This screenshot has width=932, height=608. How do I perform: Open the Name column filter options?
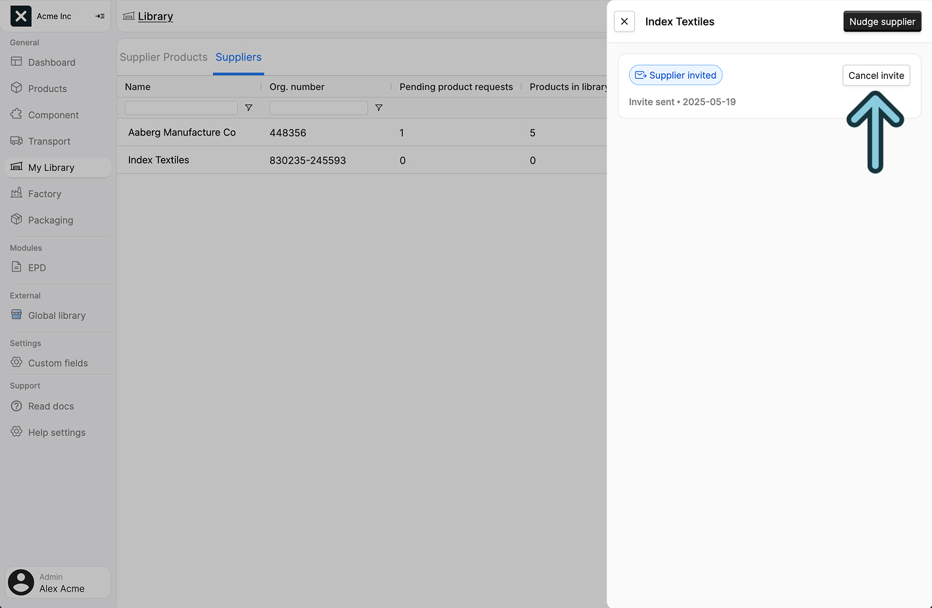pos(248,108)
